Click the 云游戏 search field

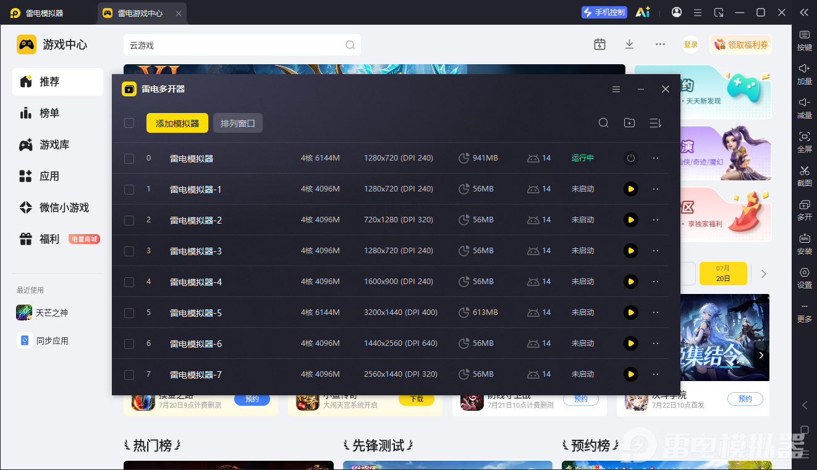[242, 45]
